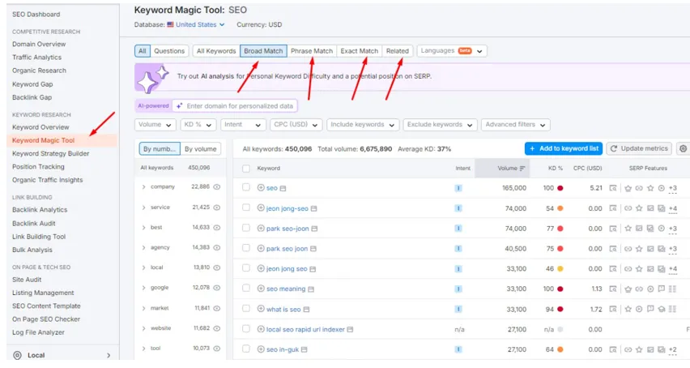Click SERP view icon after keyword park seo joon
690x368 pixels.
(313, 249)
